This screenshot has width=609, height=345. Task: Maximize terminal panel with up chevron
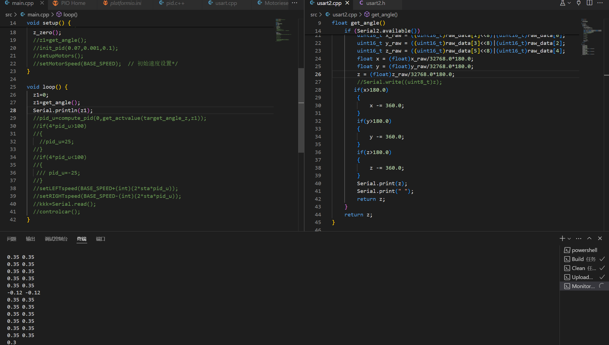point(589,239)
